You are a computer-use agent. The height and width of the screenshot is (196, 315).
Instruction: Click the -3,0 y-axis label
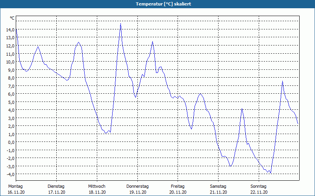coord(11,166)
